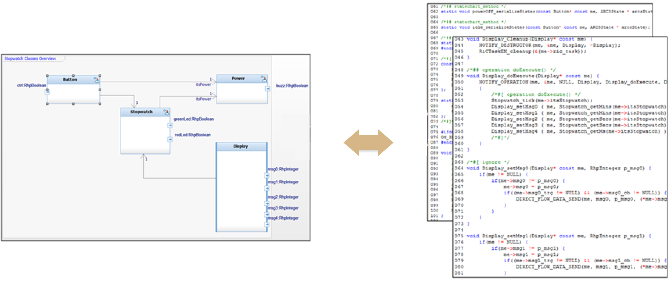Click the msg3 port icon on Display

pos(267,214)
